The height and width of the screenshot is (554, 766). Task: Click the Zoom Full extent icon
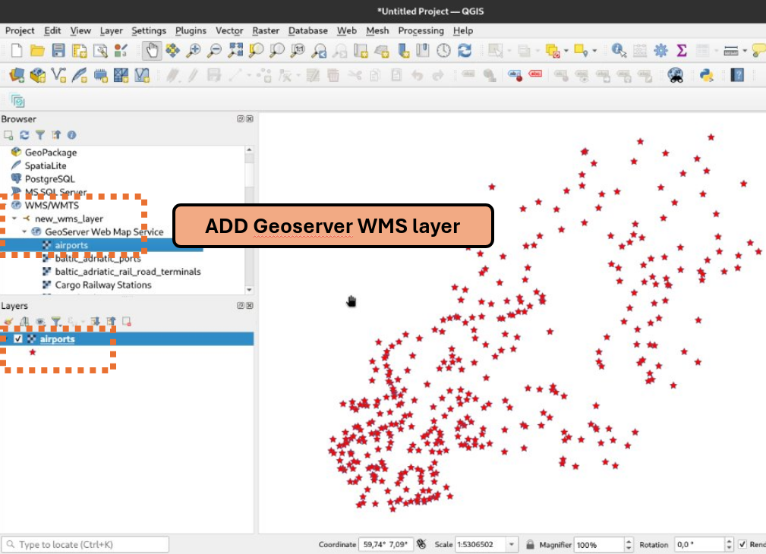click(235, 50)
